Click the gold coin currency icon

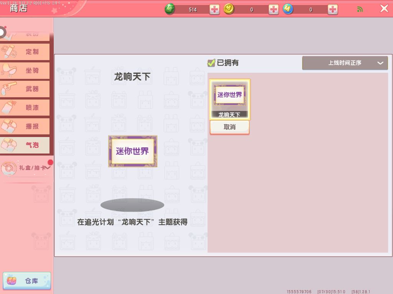click(229, 9)
